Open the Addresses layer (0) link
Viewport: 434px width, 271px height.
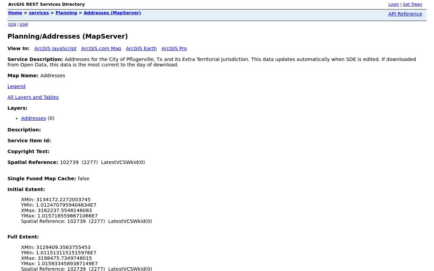click(x=33, y=118)
